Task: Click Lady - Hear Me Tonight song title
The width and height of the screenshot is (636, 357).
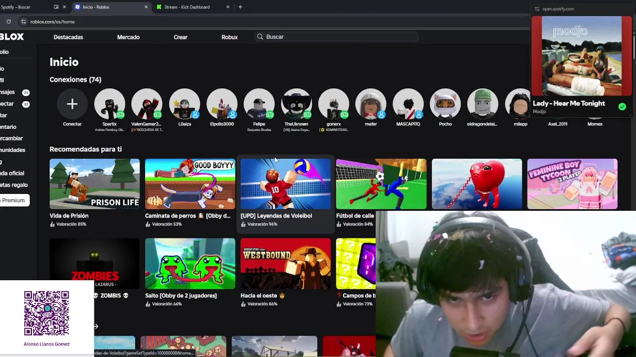Action: (x=569, y=104)
